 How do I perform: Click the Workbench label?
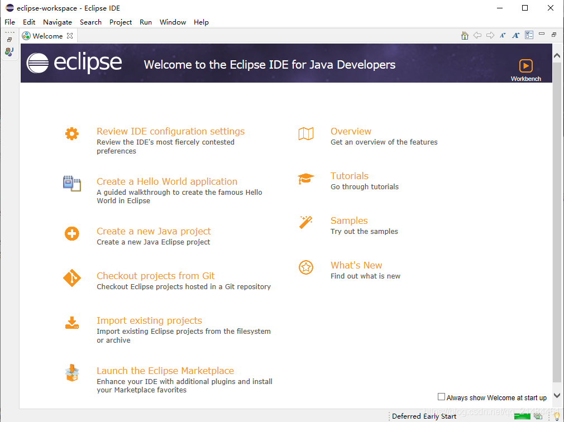(526, 79)
